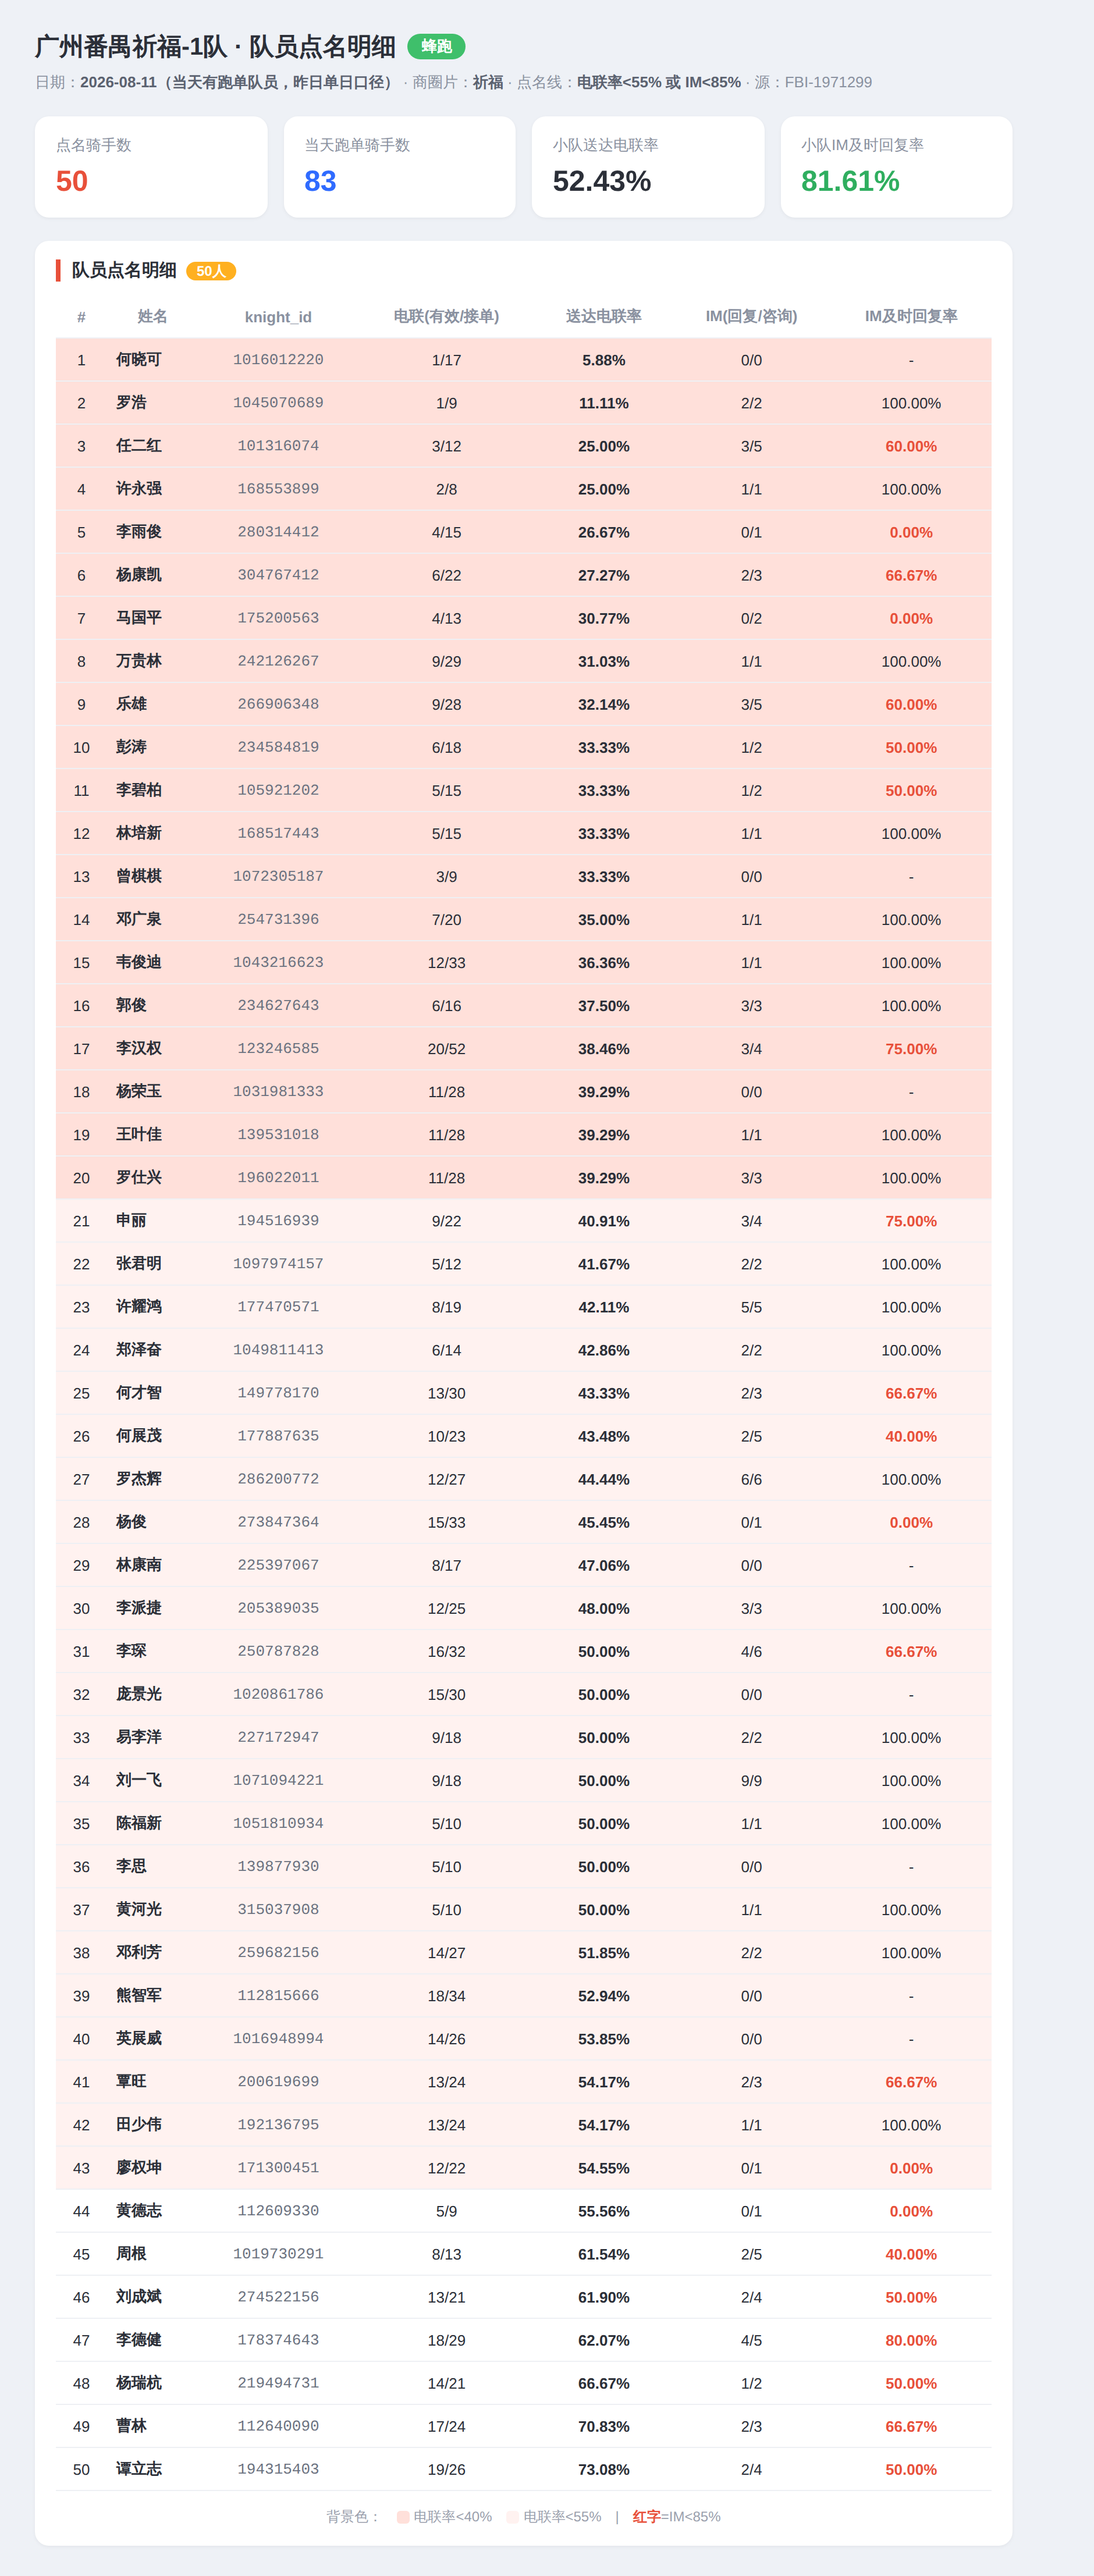1094x2576 pixels.
Task: Open the 小队送达电联率 52.43% card
Action: 648,167
